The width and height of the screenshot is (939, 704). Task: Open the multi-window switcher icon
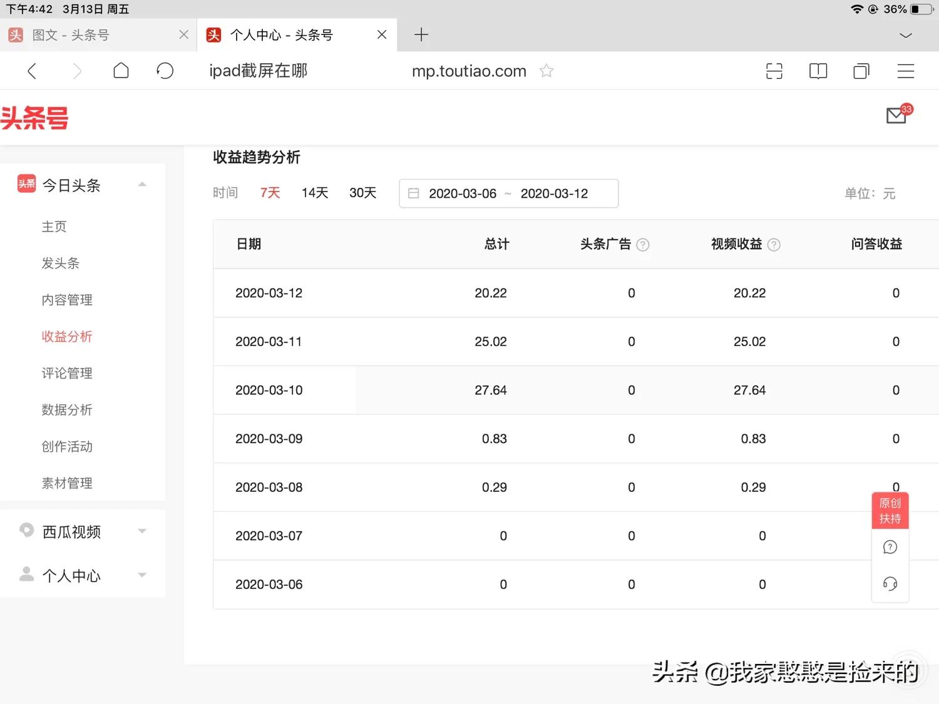[861, 71]
